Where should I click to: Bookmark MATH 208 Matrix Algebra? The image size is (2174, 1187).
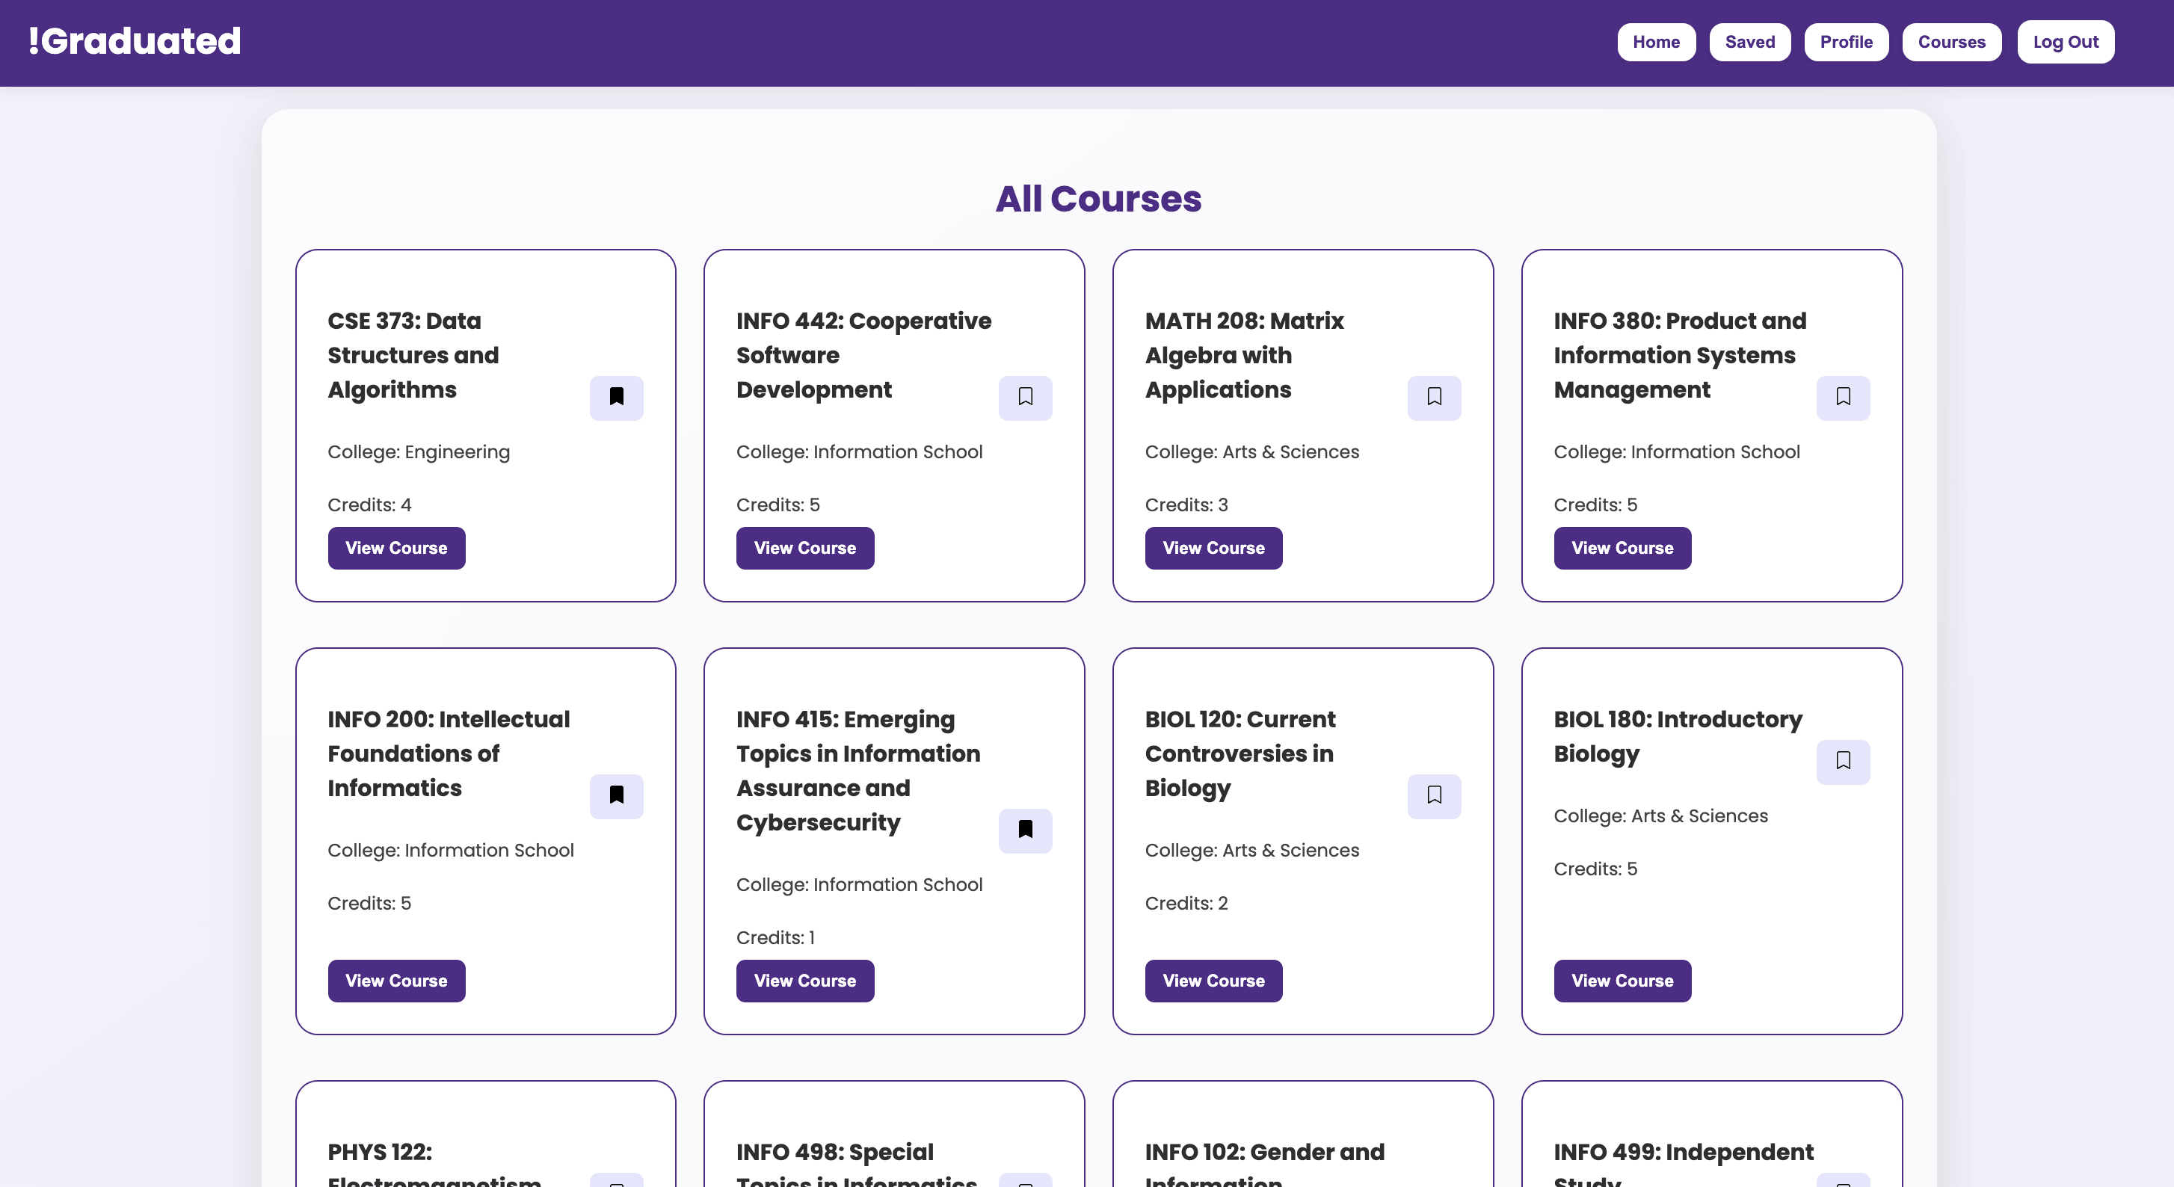(x=1434, y=398)
